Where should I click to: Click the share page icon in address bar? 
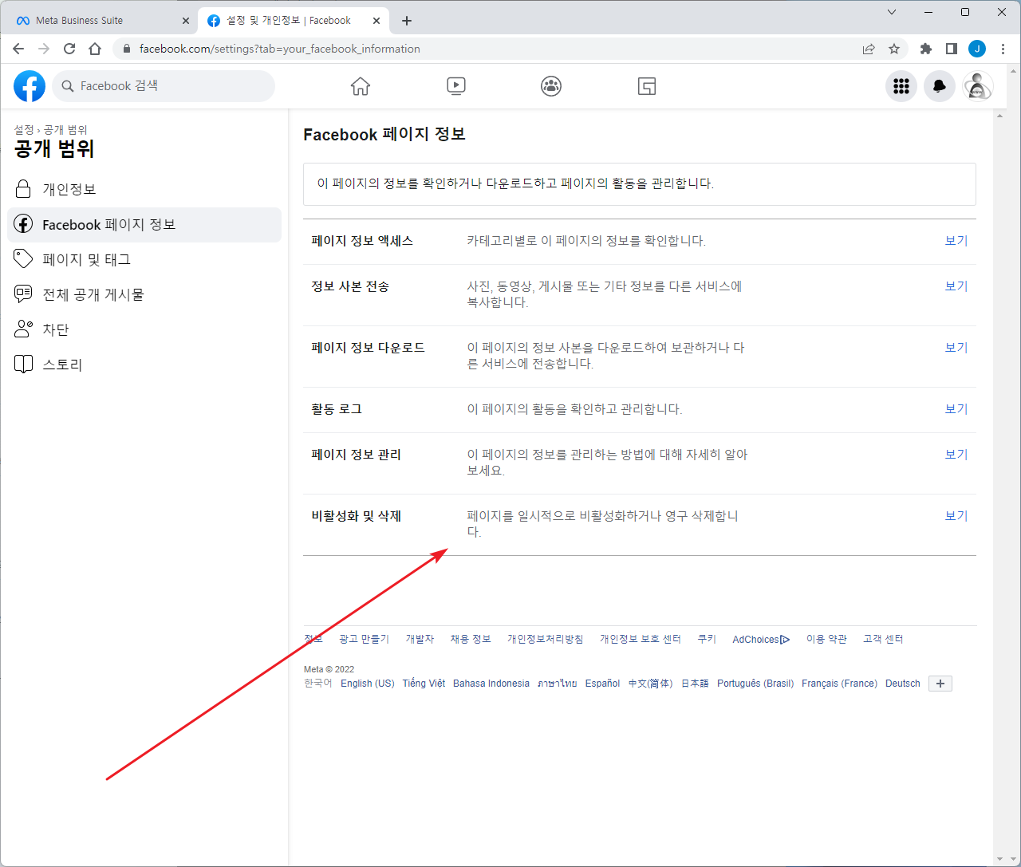pos(869,49)
